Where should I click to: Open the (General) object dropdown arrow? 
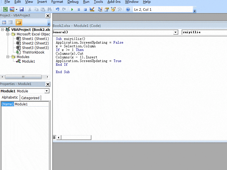pyautogui.click(x=175, y=32)
